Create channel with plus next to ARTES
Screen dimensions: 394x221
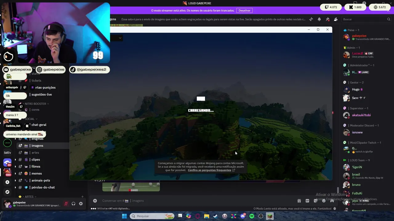point(82,197)
